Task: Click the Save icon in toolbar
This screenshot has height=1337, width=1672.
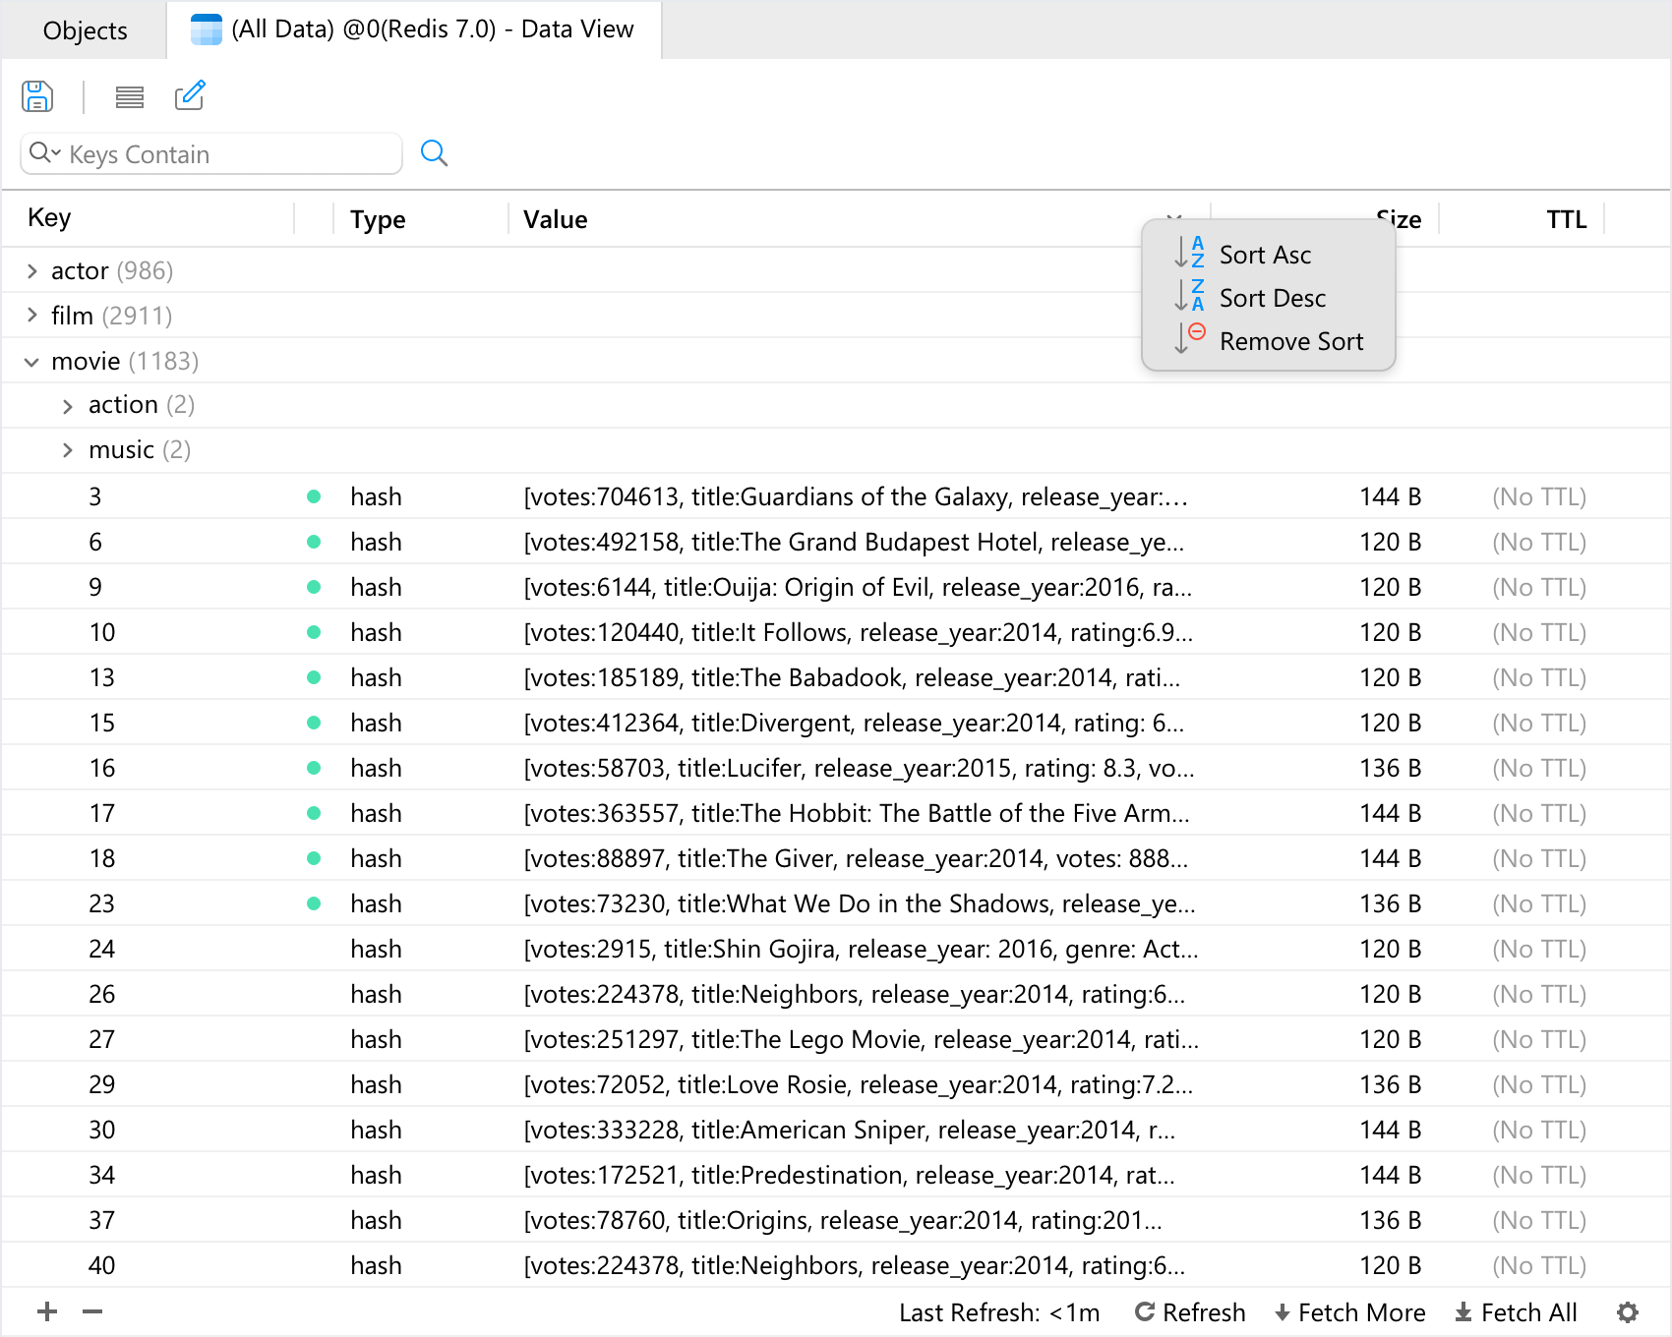Action: coord(37,96)
